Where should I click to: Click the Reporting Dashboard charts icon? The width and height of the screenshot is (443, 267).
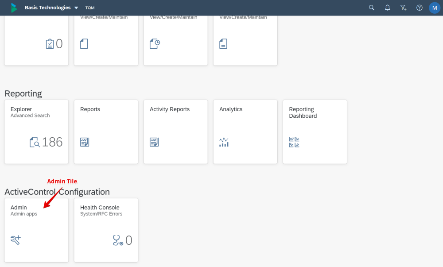[294, 142]
